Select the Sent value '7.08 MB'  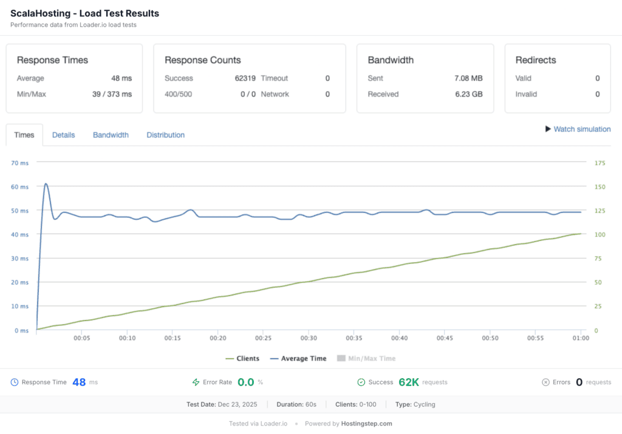(468, 78)
